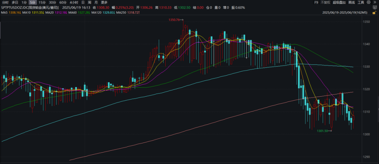
Task: Select the 4小时 timeframe
Action: [74, 2]
